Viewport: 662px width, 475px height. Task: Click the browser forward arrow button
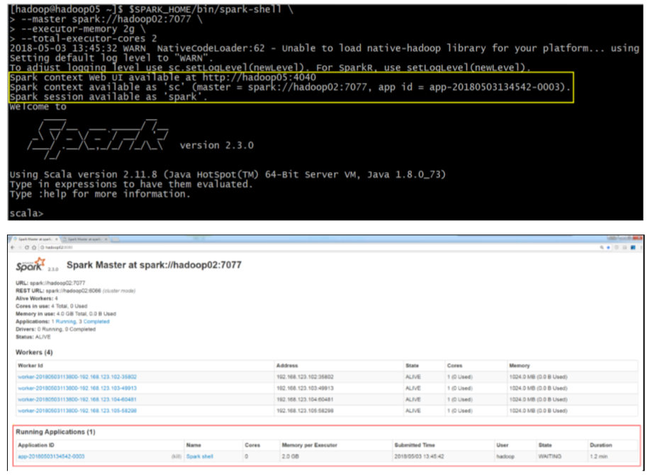pyautogui.click(x=20, y=248)
